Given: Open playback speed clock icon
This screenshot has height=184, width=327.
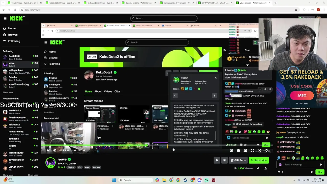Looking at the screenshot, I should (x=260, y=151).
